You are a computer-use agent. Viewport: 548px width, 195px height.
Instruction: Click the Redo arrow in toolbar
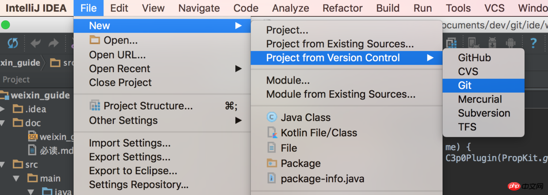click(x=54, y=43)
